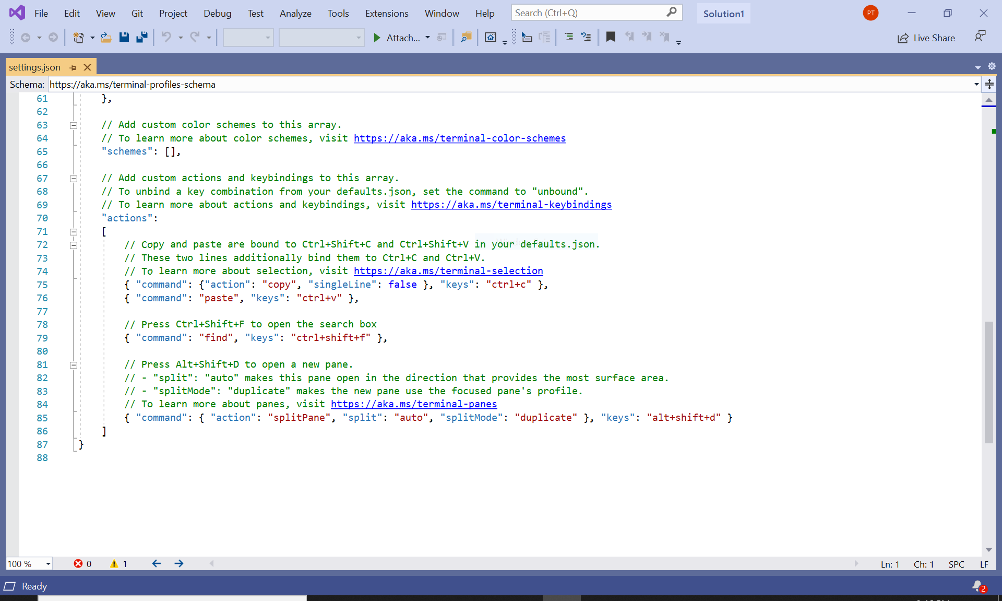This screenshot has height=601, width=1002.
Task: Split the editor with the splitter icon
Action: (x=989, y=84)
